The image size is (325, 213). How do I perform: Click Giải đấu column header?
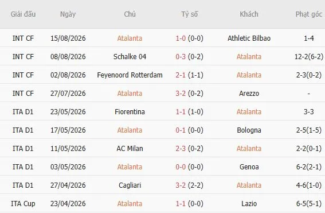23,14
